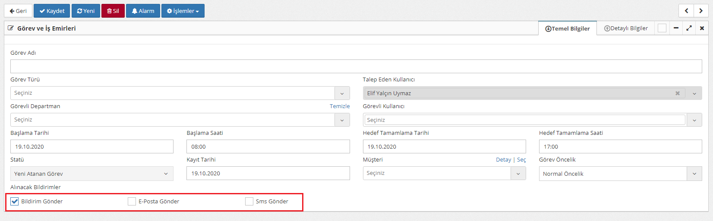Select the Temel Bilgiler tab

568,29
